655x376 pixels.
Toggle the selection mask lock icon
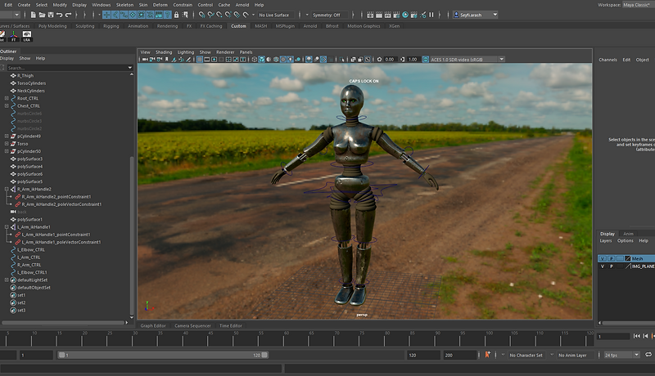tap(176, 15)
